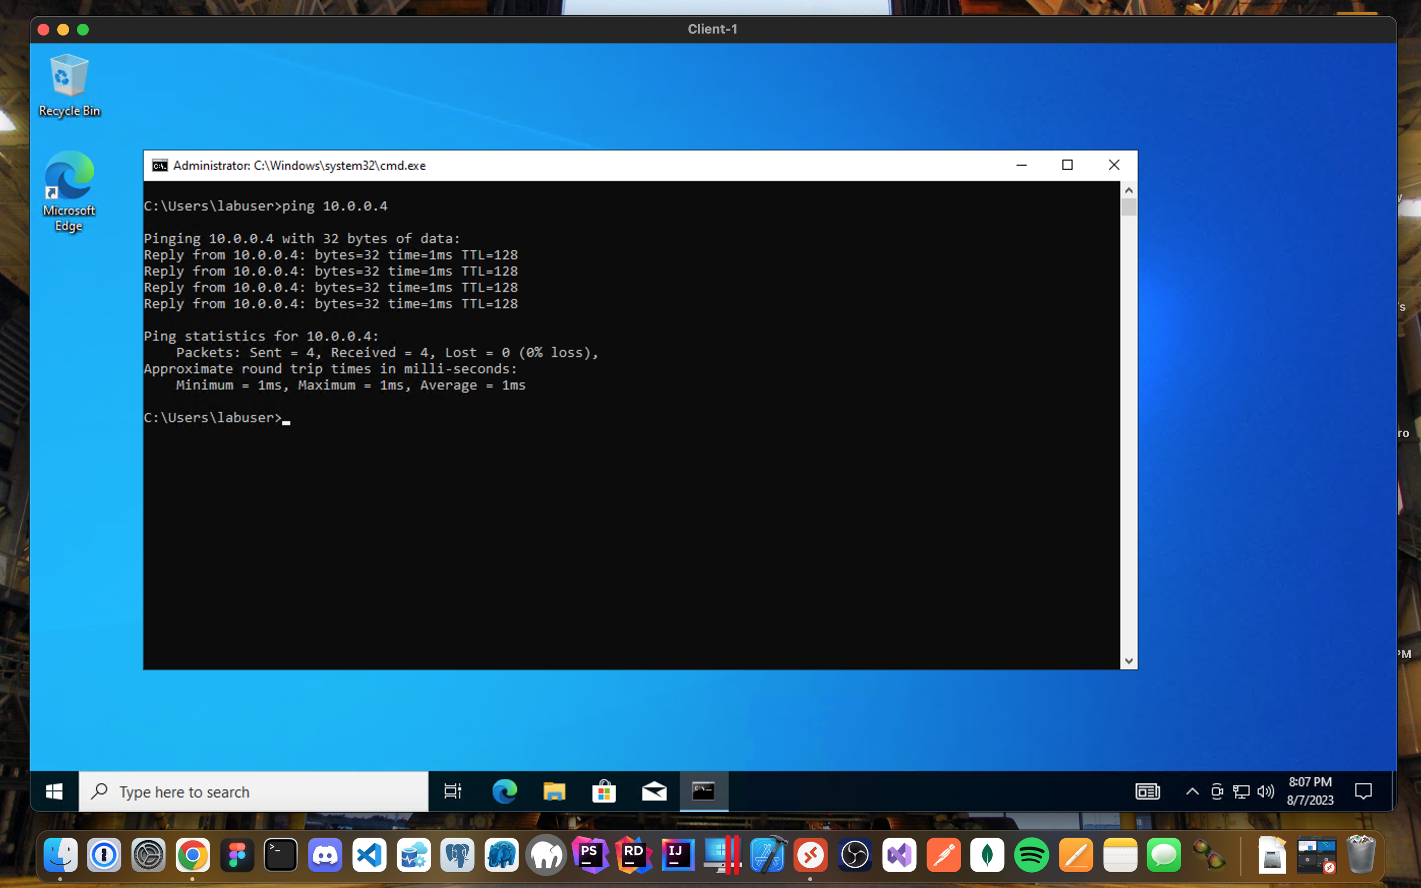Open Windows notification action center
Viewport: 1421px width, 888px height.
pyautogui.click(x=1363, y=791)
